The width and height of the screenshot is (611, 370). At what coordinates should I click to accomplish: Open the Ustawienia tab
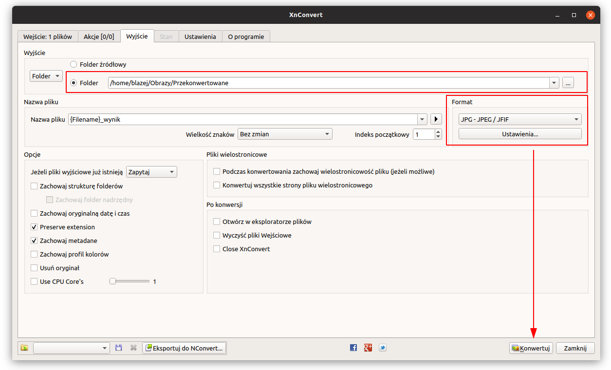coord(200,37)
